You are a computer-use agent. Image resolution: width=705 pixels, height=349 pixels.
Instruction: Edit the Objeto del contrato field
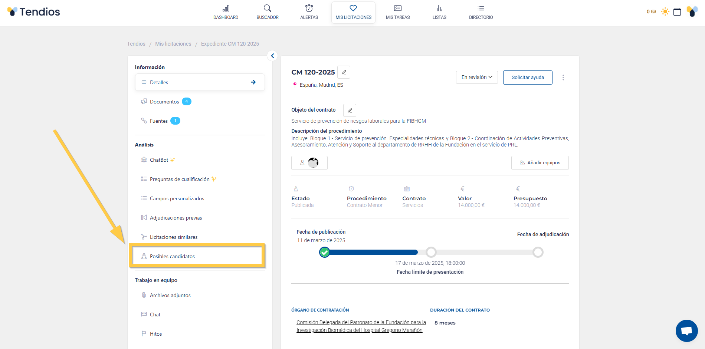(350, 111)
